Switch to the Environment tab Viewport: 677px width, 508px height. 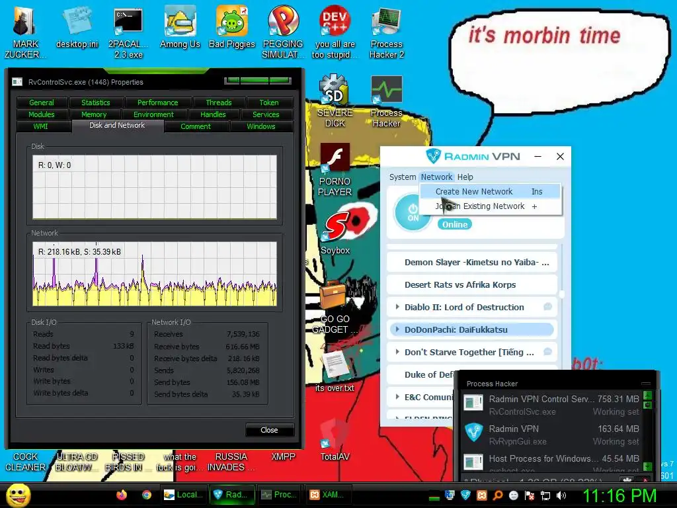[153, 114]
